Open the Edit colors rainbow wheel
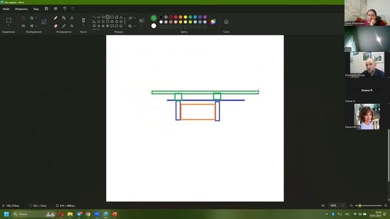 (x=213, y=22)
